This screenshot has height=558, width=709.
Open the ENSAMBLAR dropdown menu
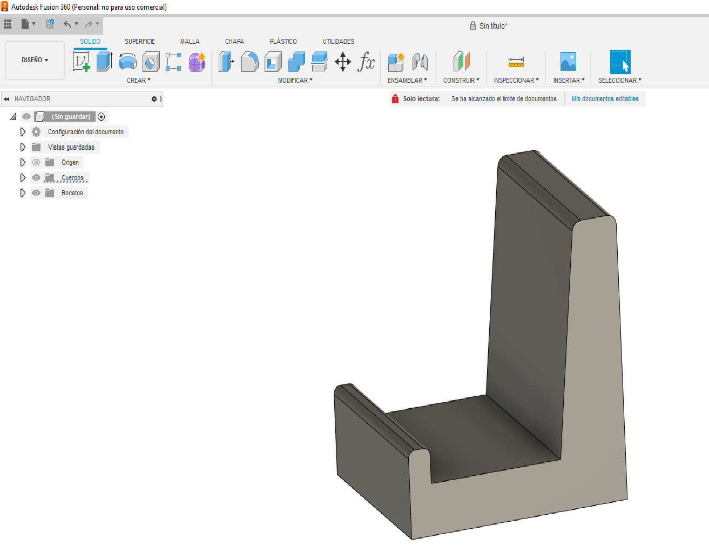(x=407, y=81)
